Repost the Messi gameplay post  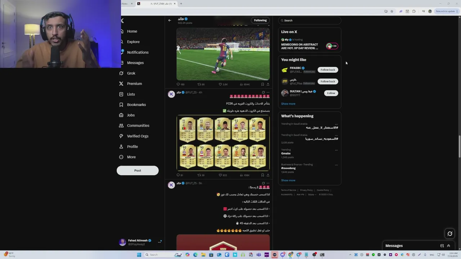pyautogui.click(x=201, y=84)
